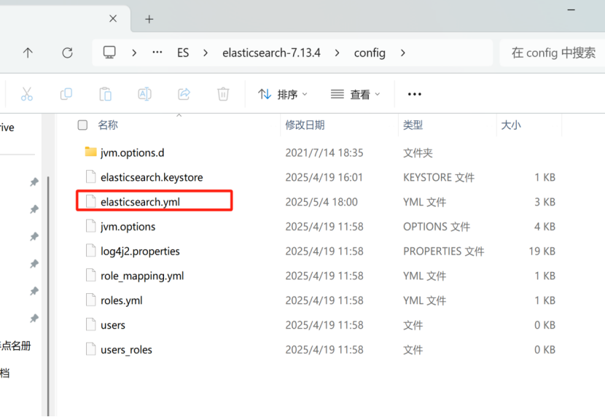
Task: Minimize the Explorer window
Action: tap(571, 10)
